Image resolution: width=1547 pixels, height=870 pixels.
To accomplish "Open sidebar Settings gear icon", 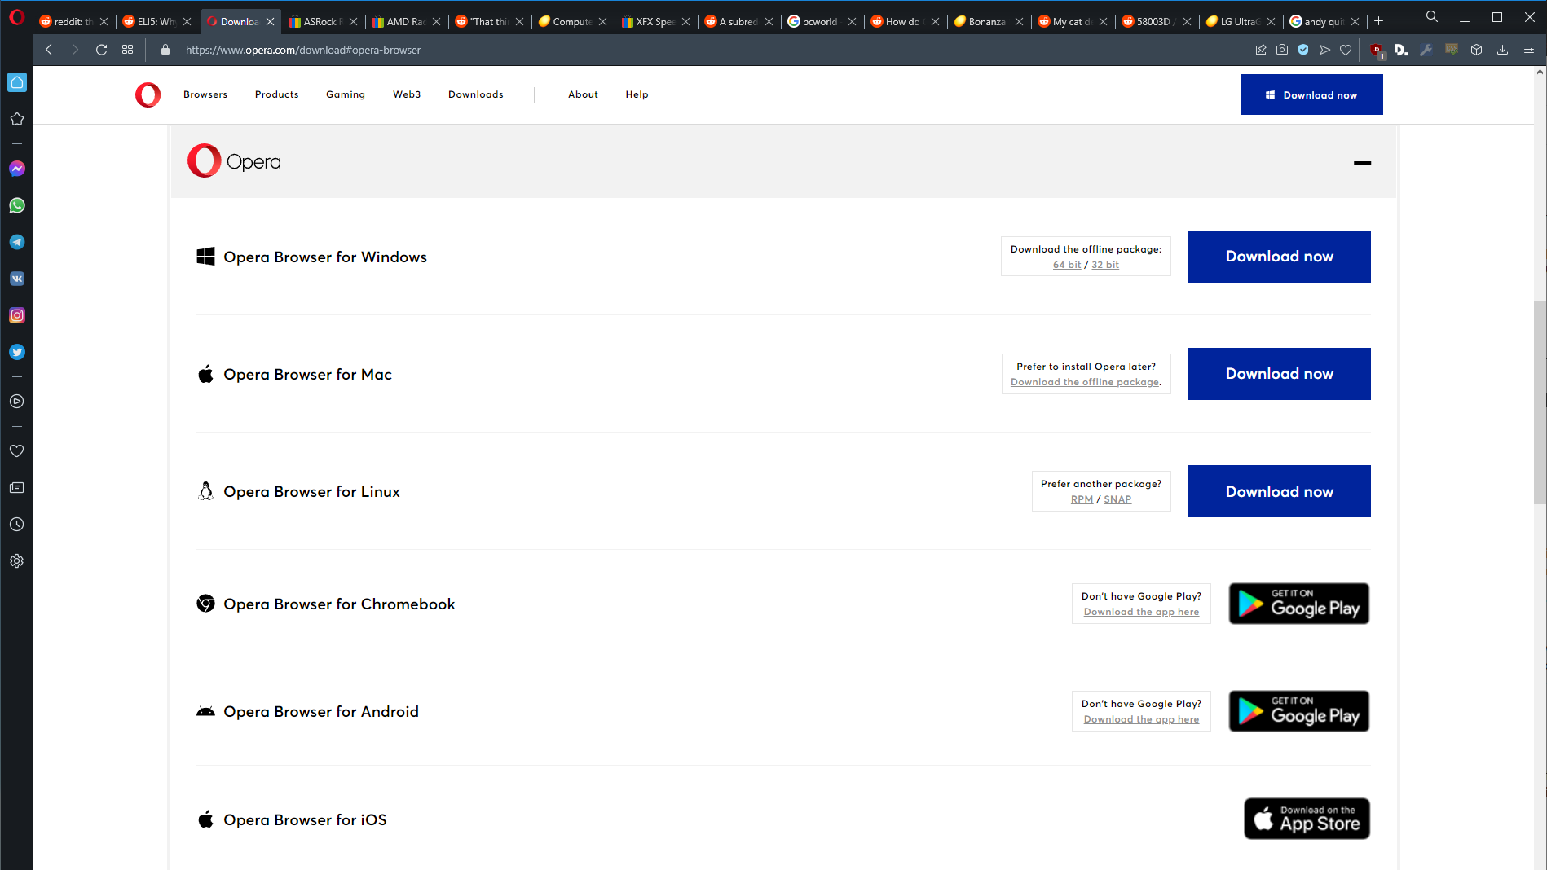I will click(17, 561).
